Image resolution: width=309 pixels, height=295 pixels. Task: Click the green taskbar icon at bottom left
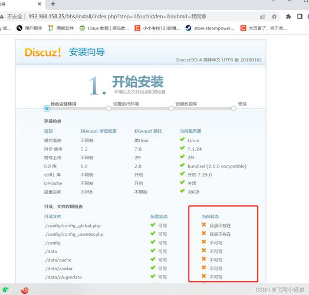pos(6,290)
